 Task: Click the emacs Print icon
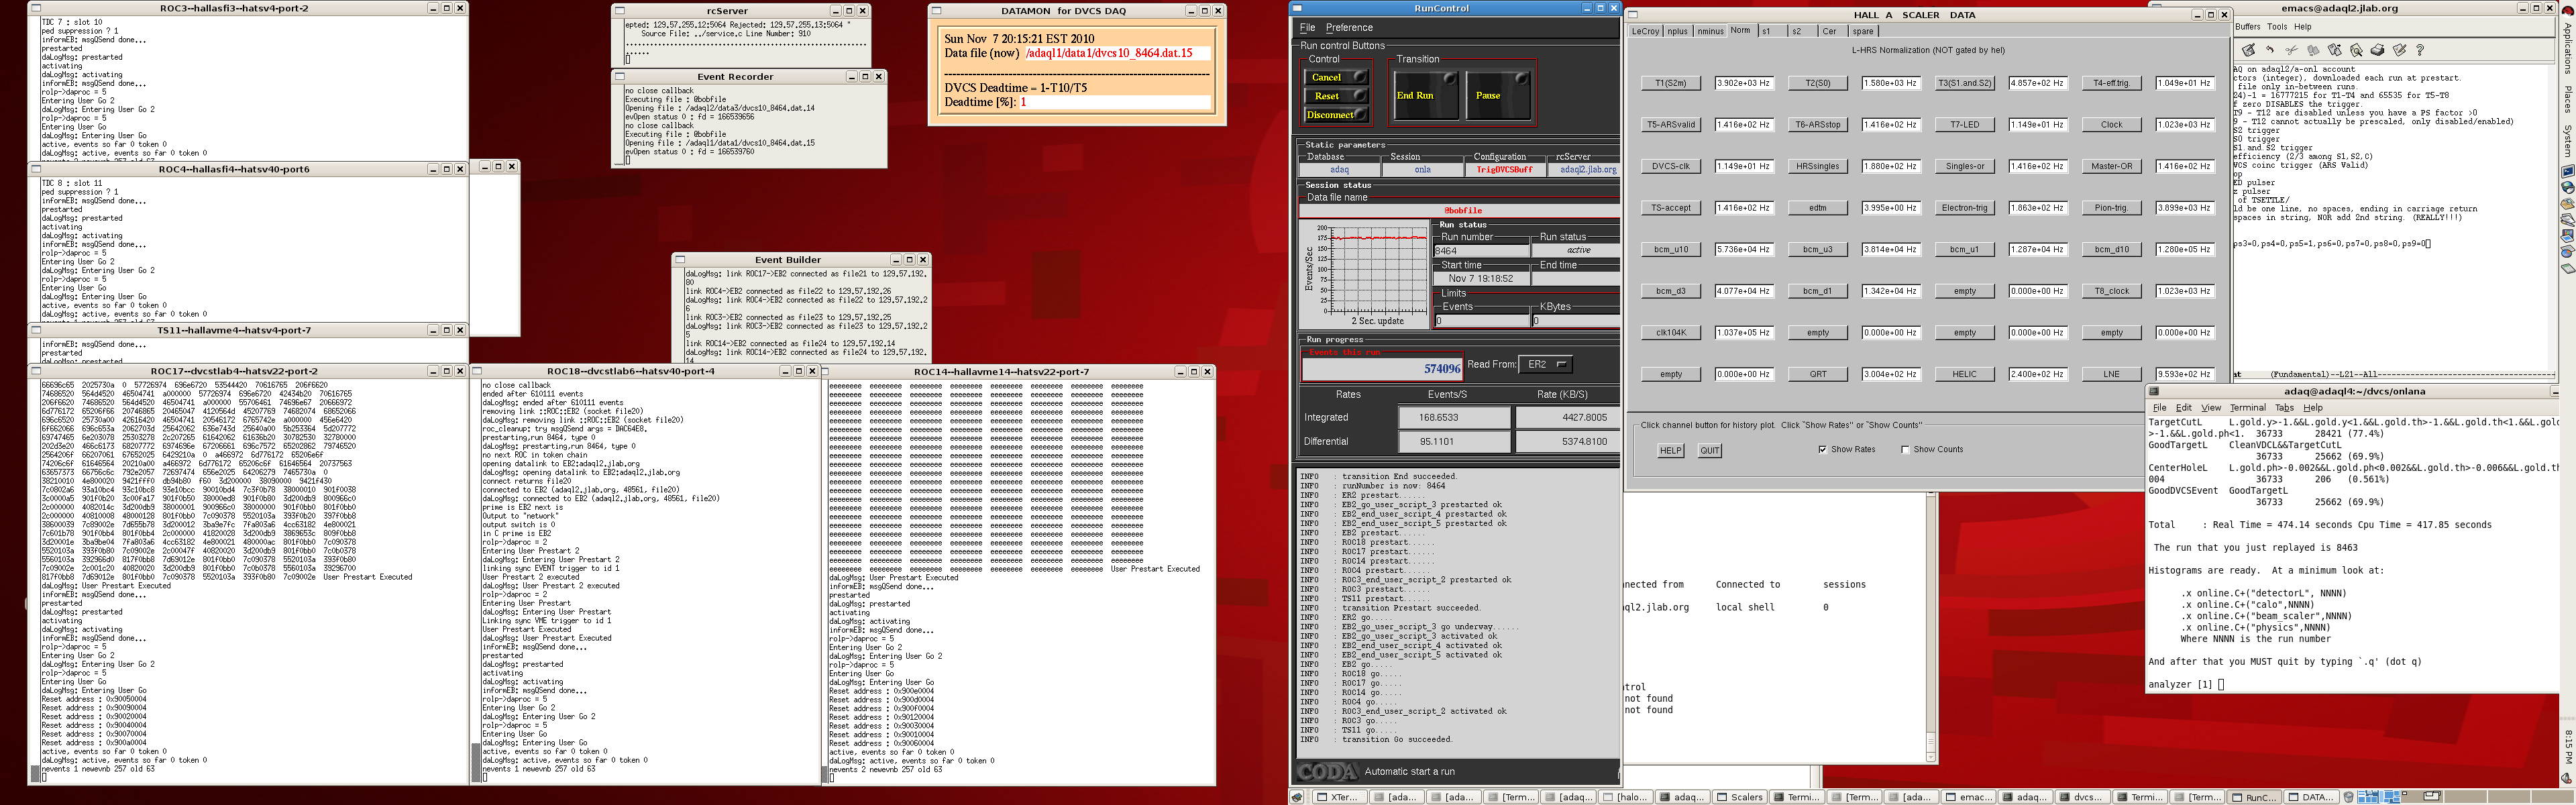2378,50
